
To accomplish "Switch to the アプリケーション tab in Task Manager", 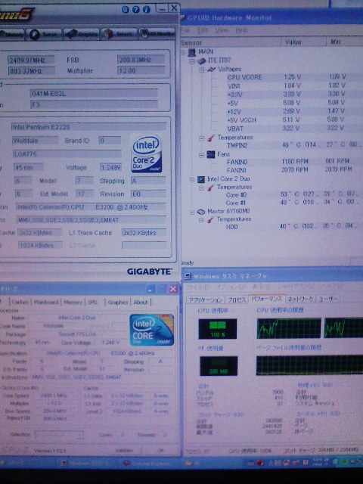I will tap(205, 300).
